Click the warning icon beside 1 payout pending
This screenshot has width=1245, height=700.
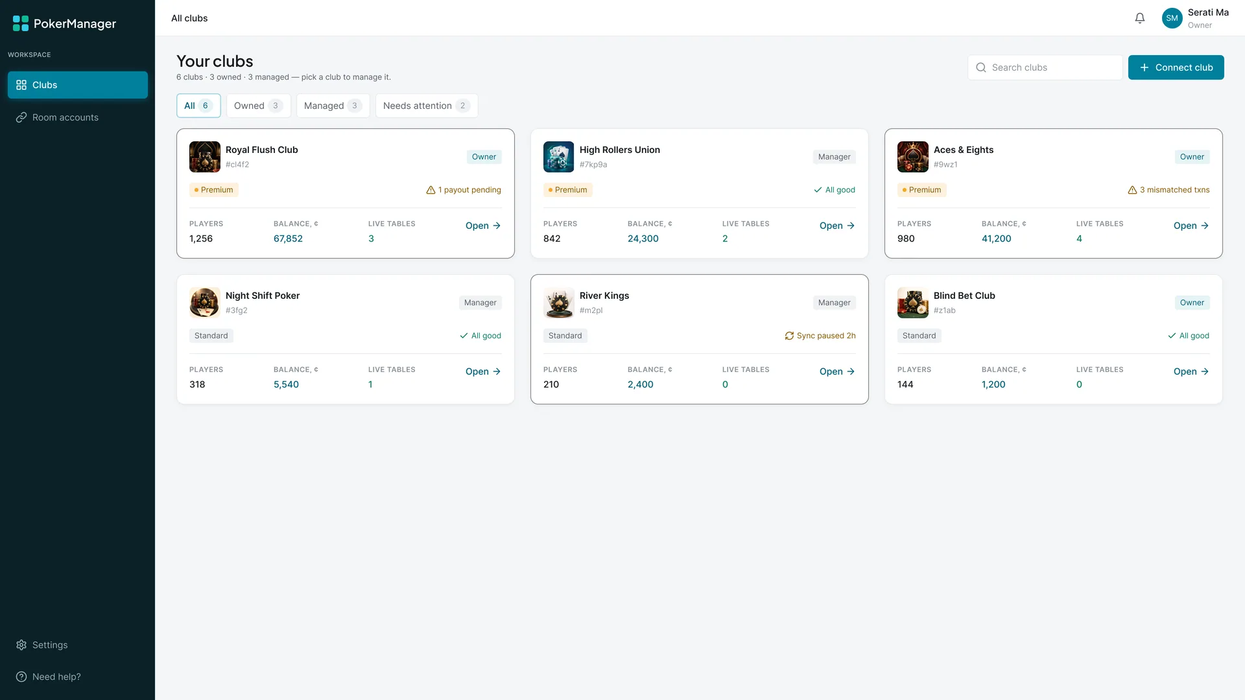(431, 190)
